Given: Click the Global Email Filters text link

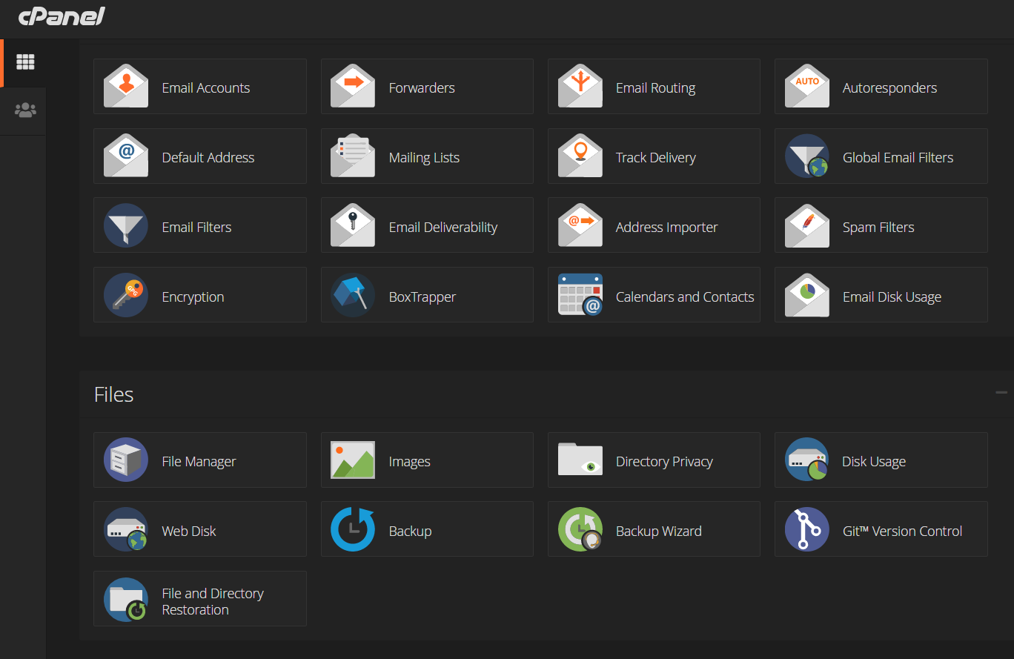Looking at the screenshot, I should pos(898,157).
